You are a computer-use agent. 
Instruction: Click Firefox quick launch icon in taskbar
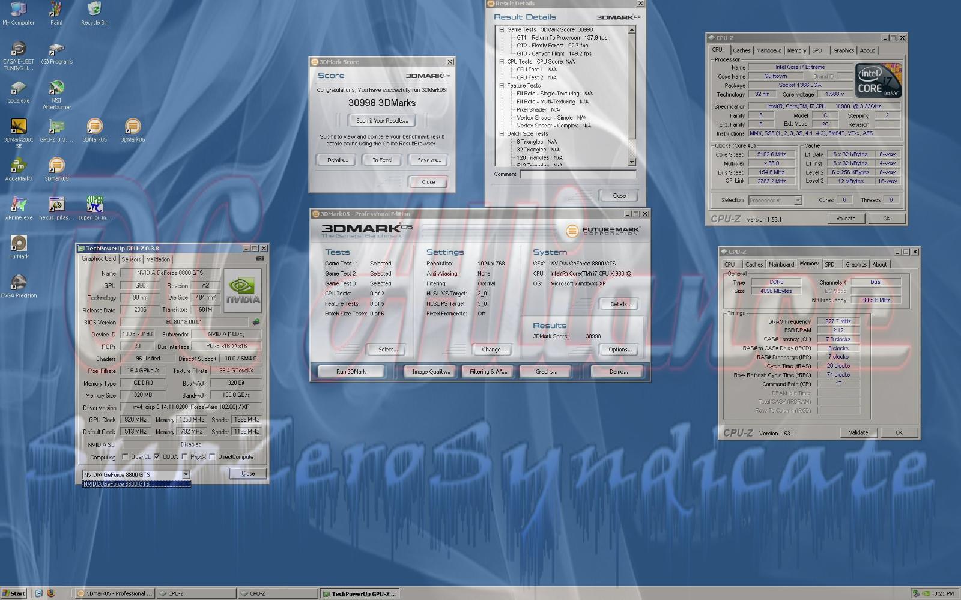point(51,593)
